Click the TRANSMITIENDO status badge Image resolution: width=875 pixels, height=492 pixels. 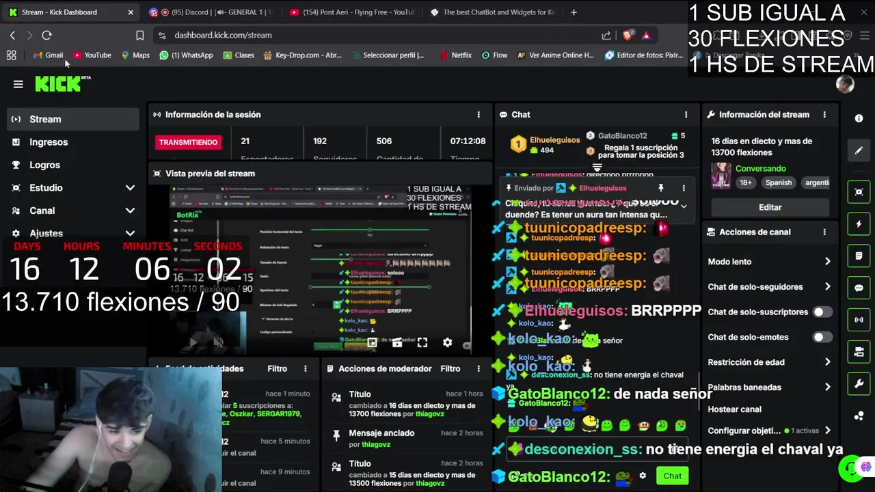pyautogui.click(x=188, y=142)
